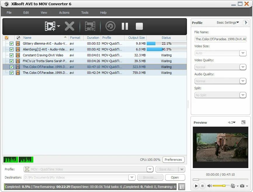This screenshot has width=253, height=192.
Task: Click film icon of Glittery dilemma row
Action: coord(18,43)
